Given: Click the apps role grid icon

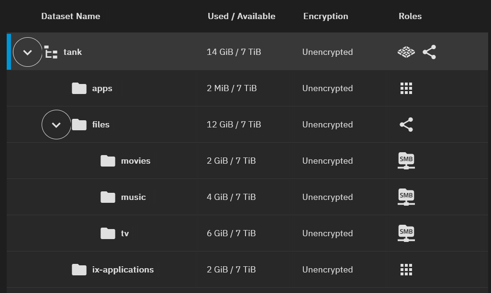Looking at the screenshot, I should point(406,88).
